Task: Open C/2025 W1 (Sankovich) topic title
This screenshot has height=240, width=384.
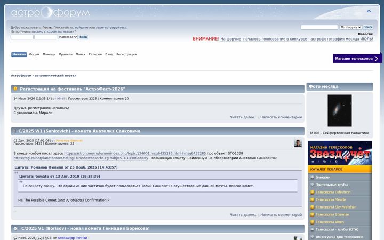Action: (x=79, y=131)
